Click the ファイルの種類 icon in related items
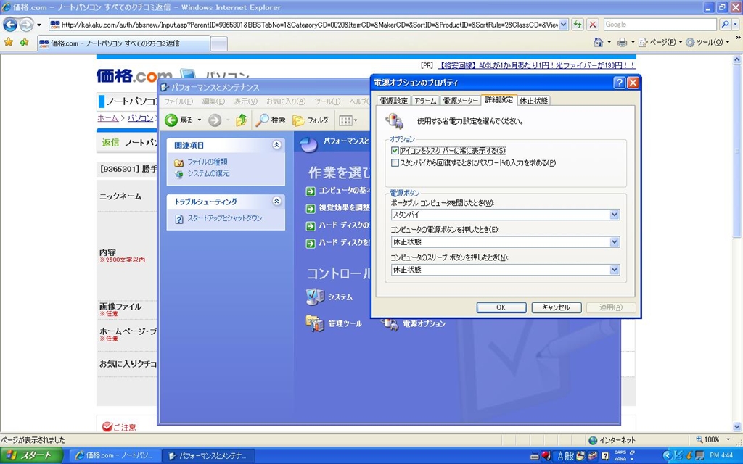The height and width of the screenshot is (464, 743). (x=178, y=162)
